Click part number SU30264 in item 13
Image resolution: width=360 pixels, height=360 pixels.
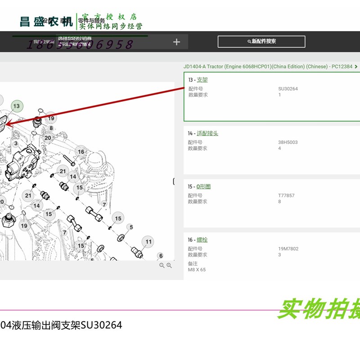click(288, 89)
